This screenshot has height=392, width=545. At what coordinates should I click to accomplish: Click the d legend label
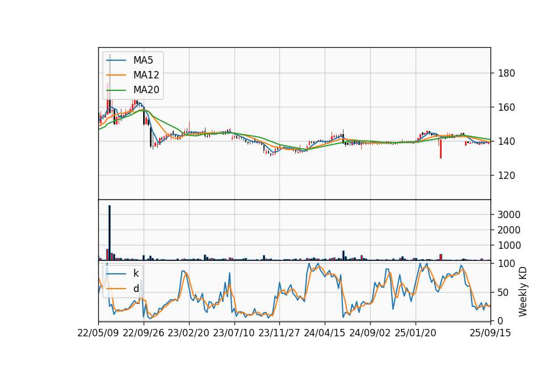(x=136, y=289)
